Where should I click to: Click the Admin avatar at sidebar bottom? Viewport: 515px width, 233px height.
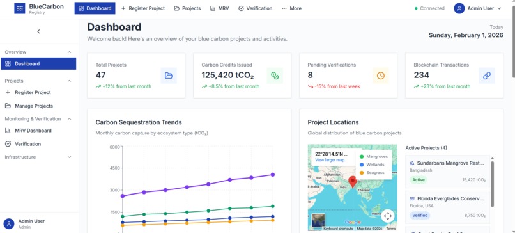[9, 224]
